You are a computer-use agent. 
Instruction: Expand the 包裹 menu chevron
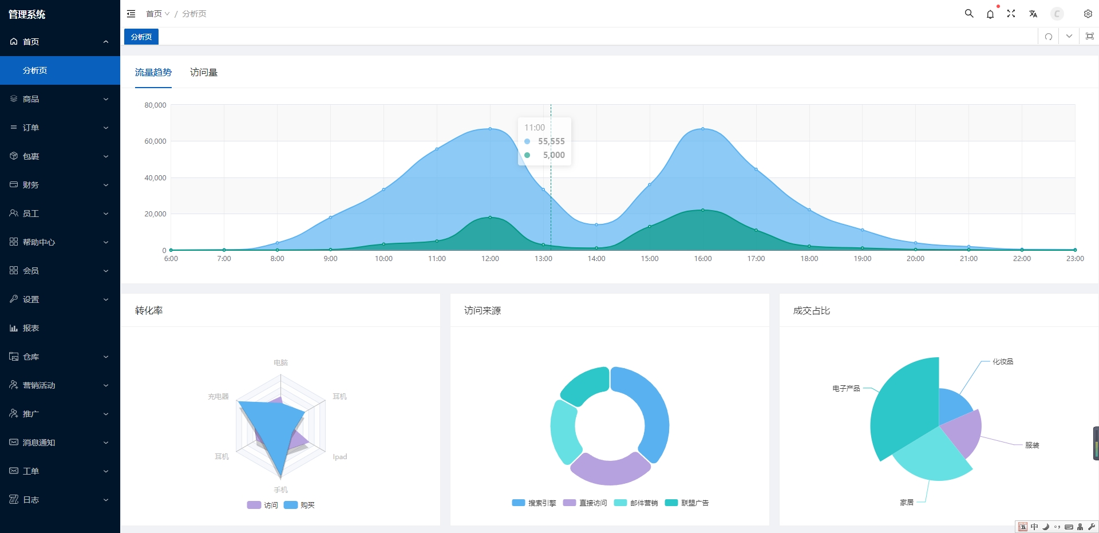[106, 156]
